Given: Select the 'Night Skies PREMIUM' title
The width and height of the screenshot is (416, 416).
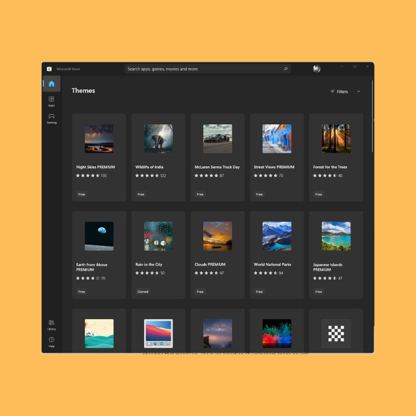Looking at the screenshot, I should point(96,167).
